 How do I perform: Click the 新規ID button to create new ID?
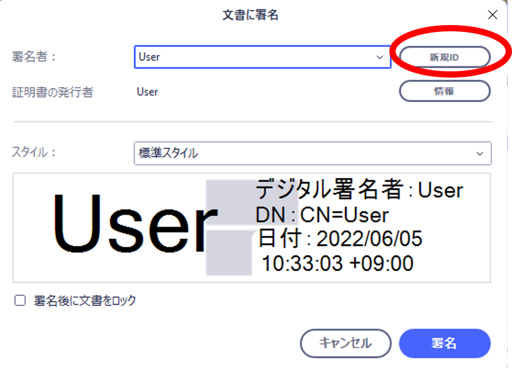pos(444,56)
